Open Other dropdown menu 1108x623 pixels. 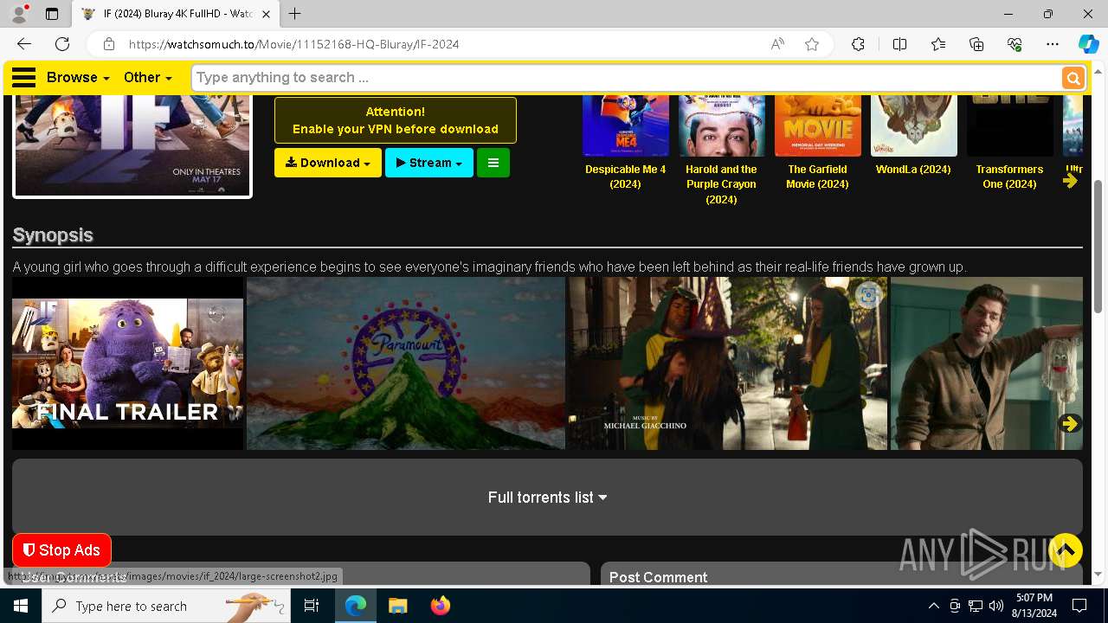(x=147, y=77)
